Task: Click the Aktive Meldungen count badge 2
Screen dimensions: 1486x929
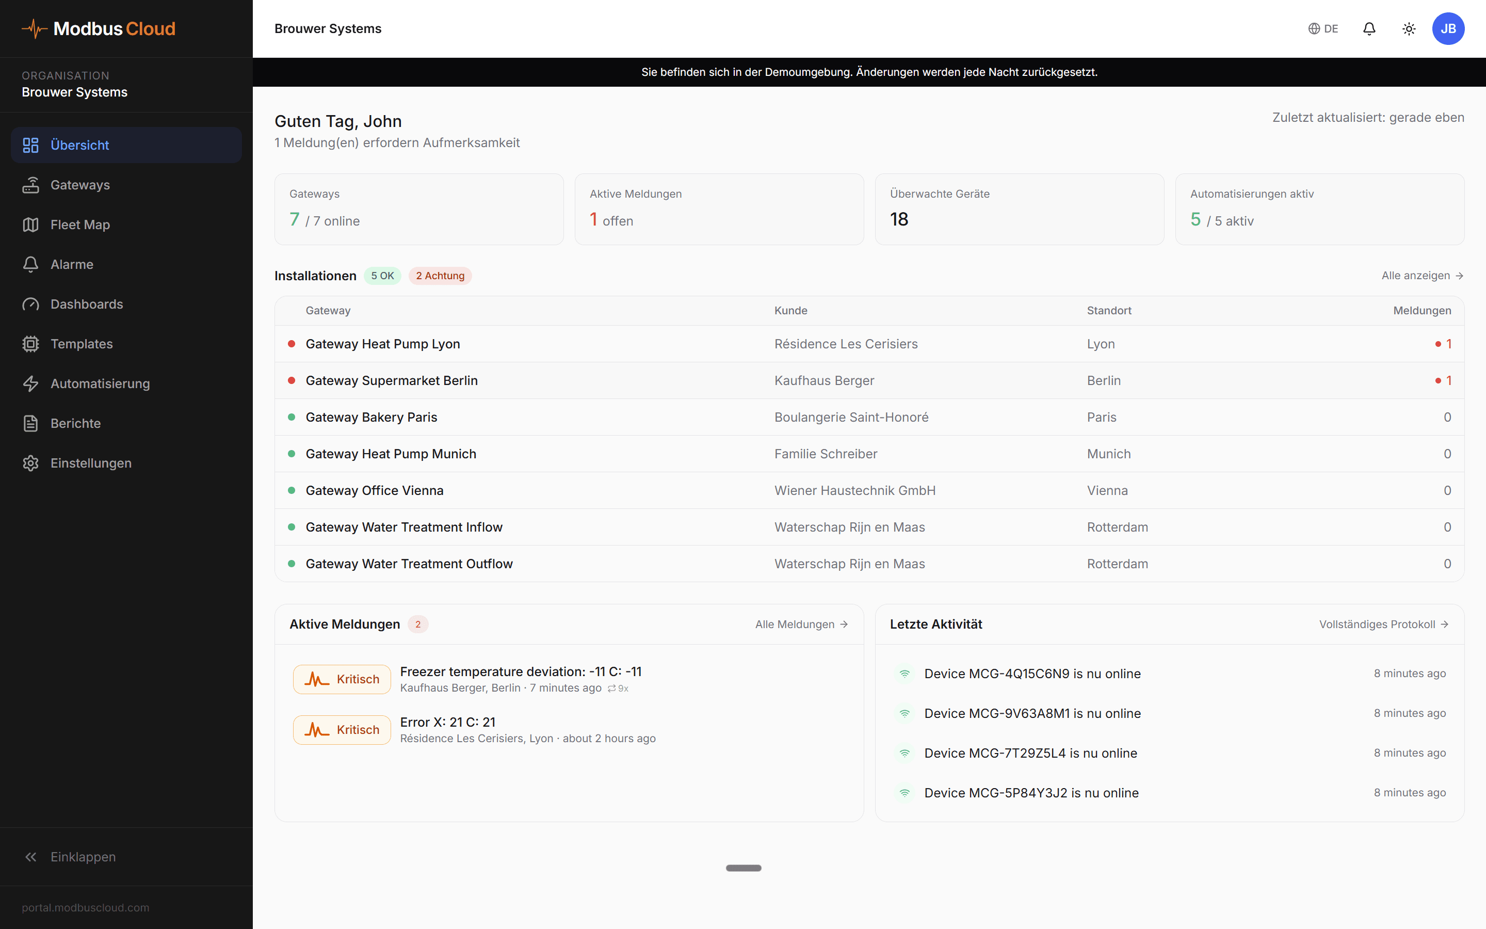Action: [x=417, y=624]
